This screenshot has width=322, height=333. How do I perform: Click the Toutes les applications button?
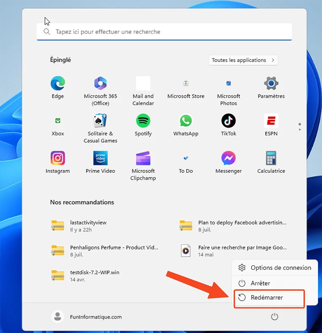coord(243,60)
